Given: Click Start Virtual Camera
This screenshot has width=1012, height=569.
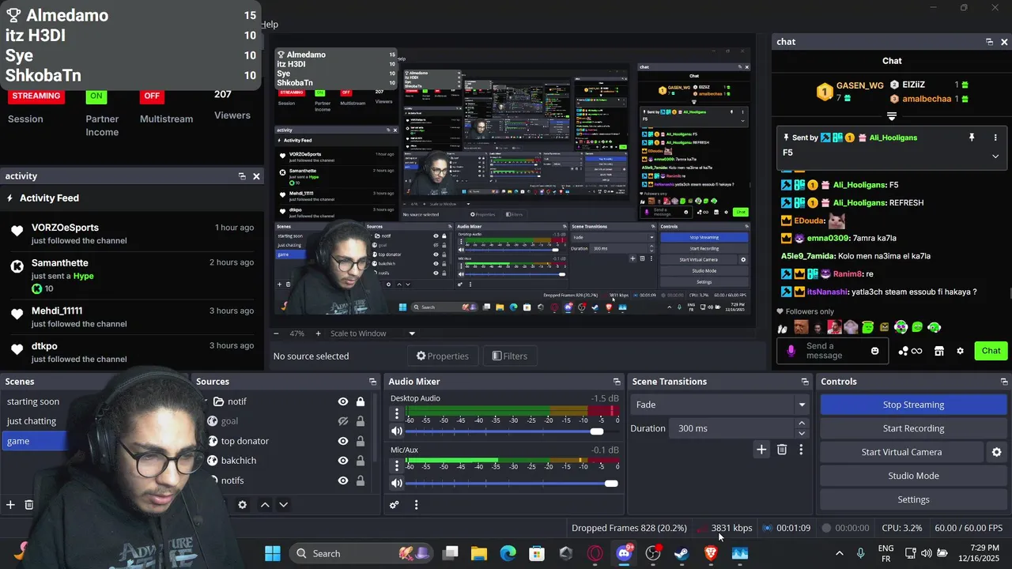Looking at the screenshot, I should [901, 452].
